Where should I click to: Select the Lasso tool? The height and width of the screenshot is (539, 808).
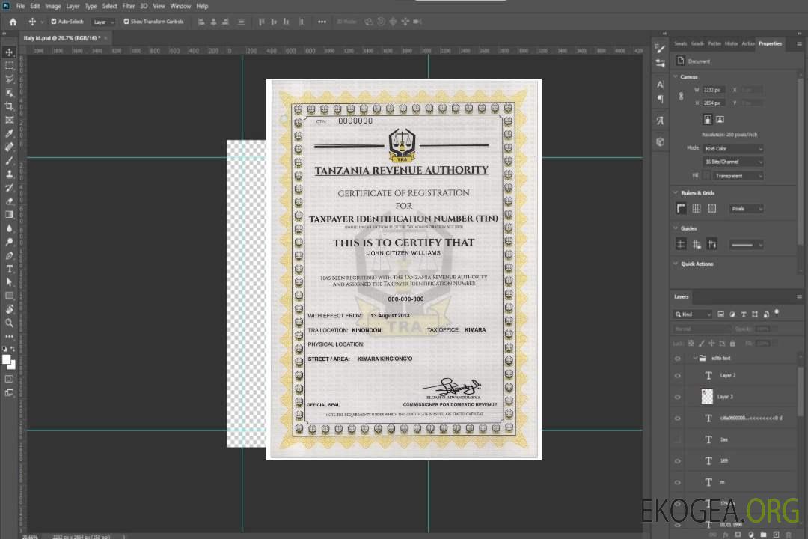10,79
